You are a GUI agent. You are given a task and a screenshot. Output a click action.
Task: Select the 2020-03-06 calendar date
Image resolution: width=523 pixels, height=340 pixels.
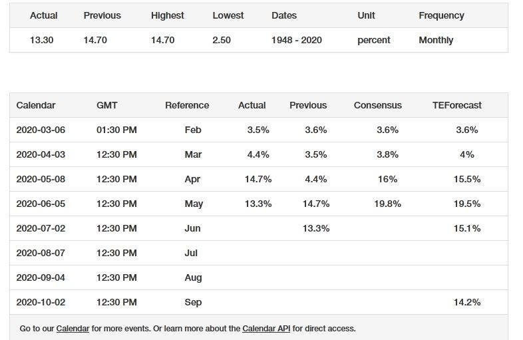(x=41, y=130)
